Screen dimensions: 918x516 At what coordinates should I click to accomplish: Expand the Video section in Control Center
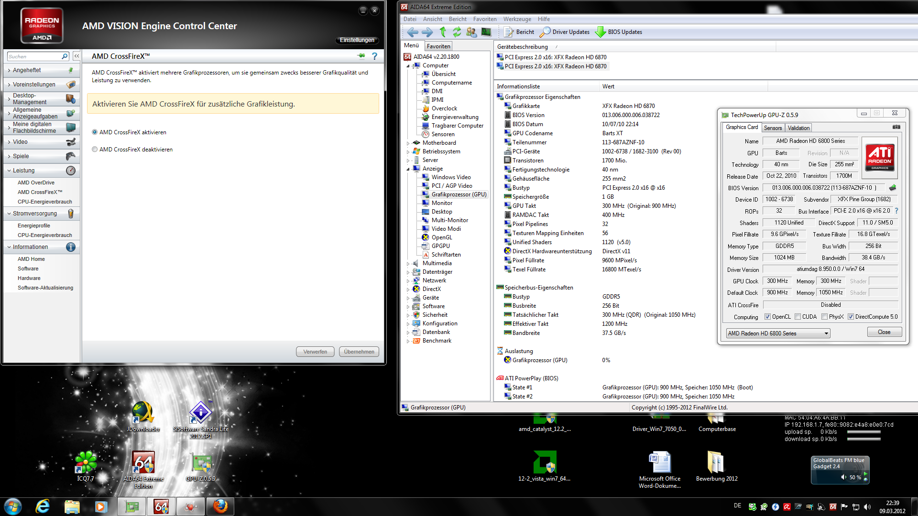(42, 142)
